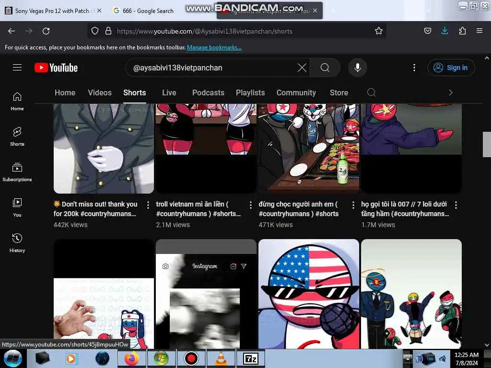Screen dimensions: 491x368
Task: Open the đừng chọc người anh em thumbnail
Action: pyautogui.click(x=309, y=149)
